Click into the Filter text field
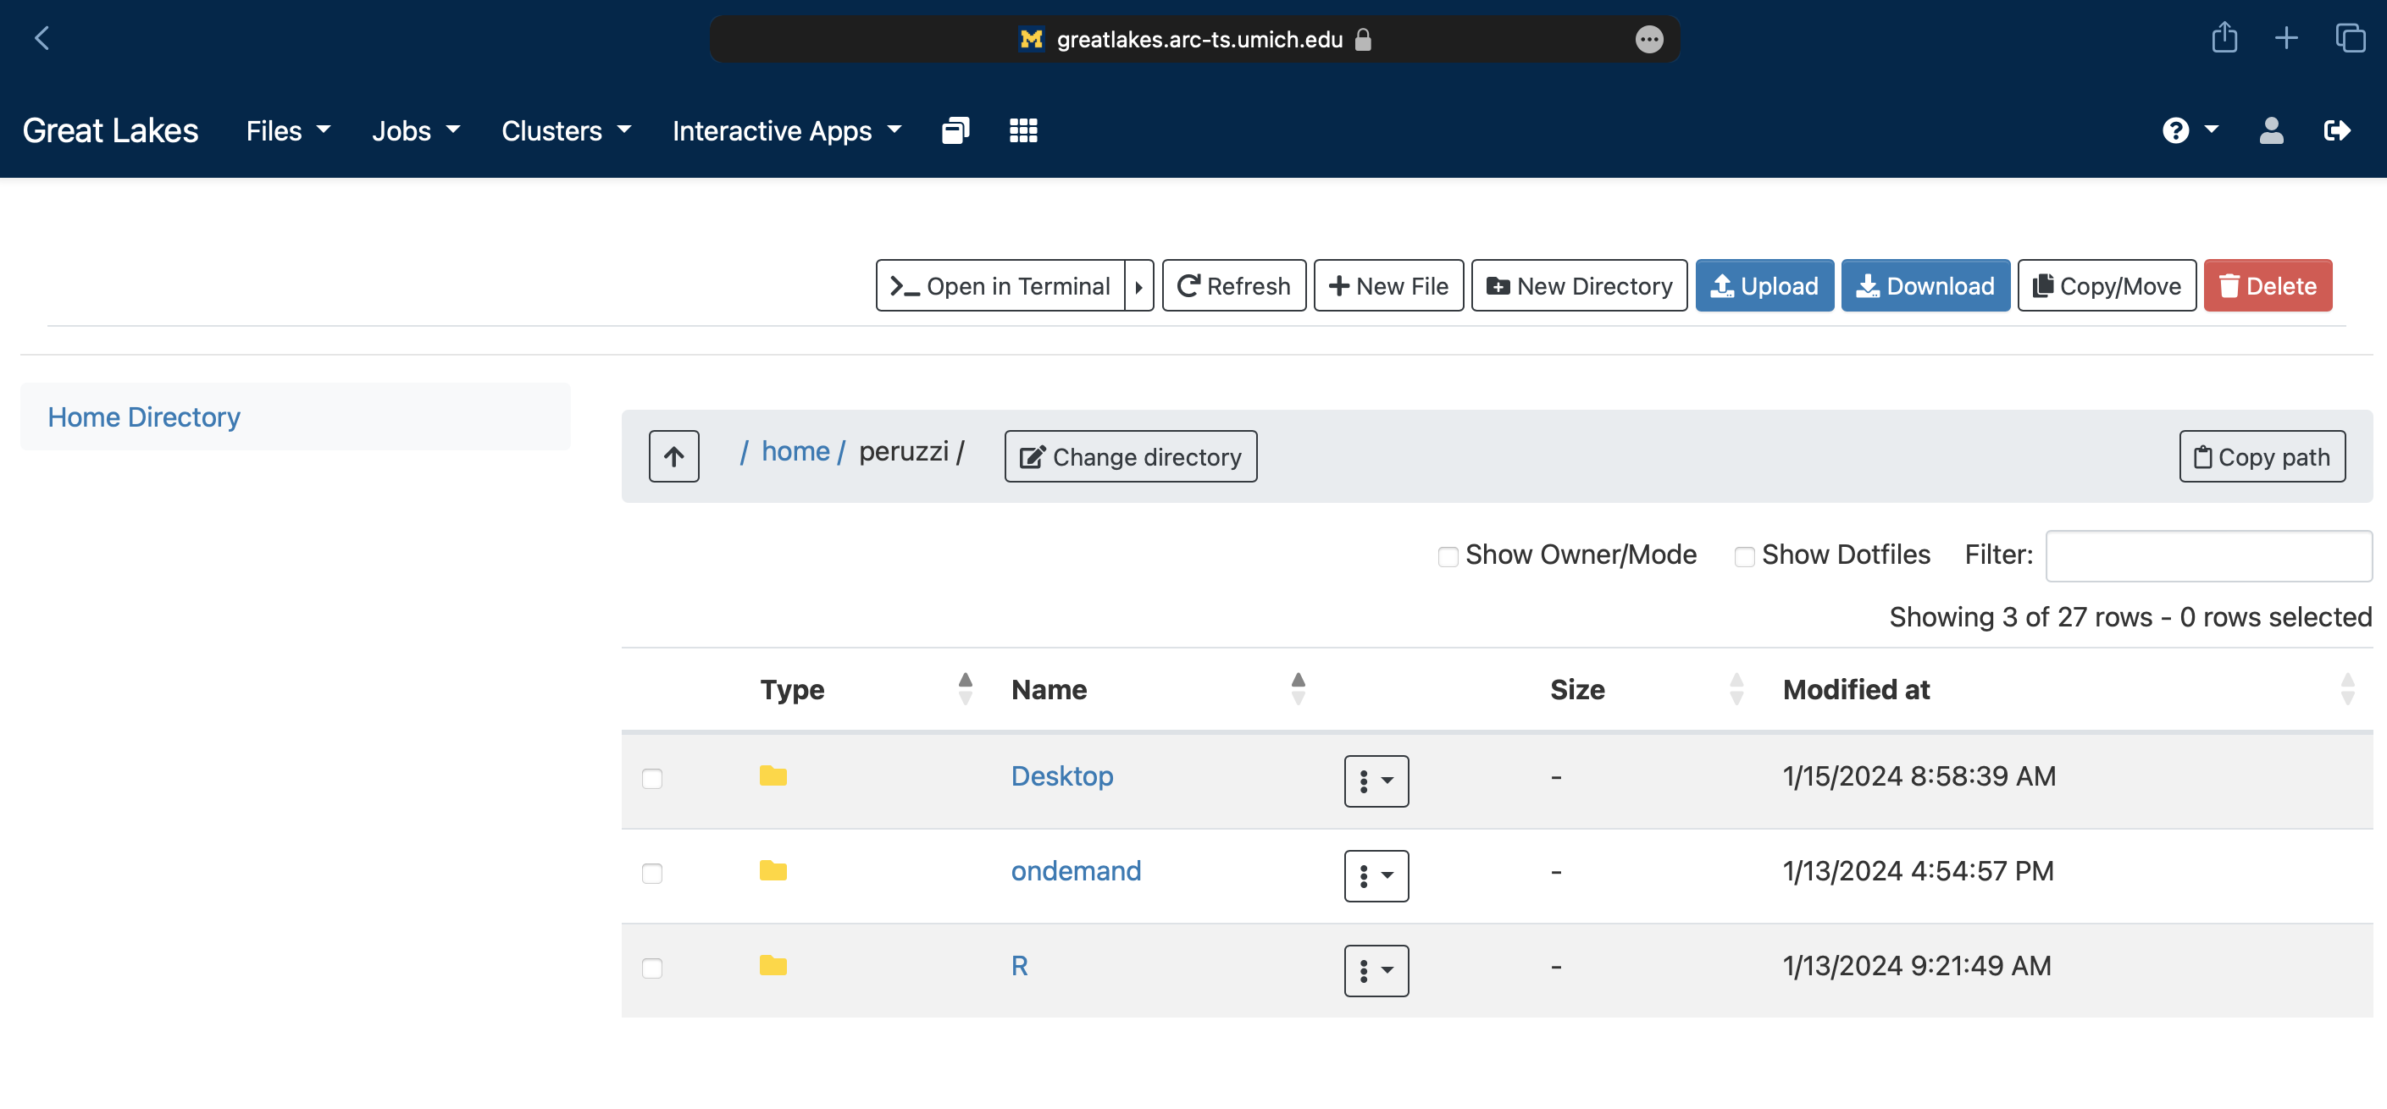The width and height of the screenshot is (2387, 1109). pos(2208,555)
